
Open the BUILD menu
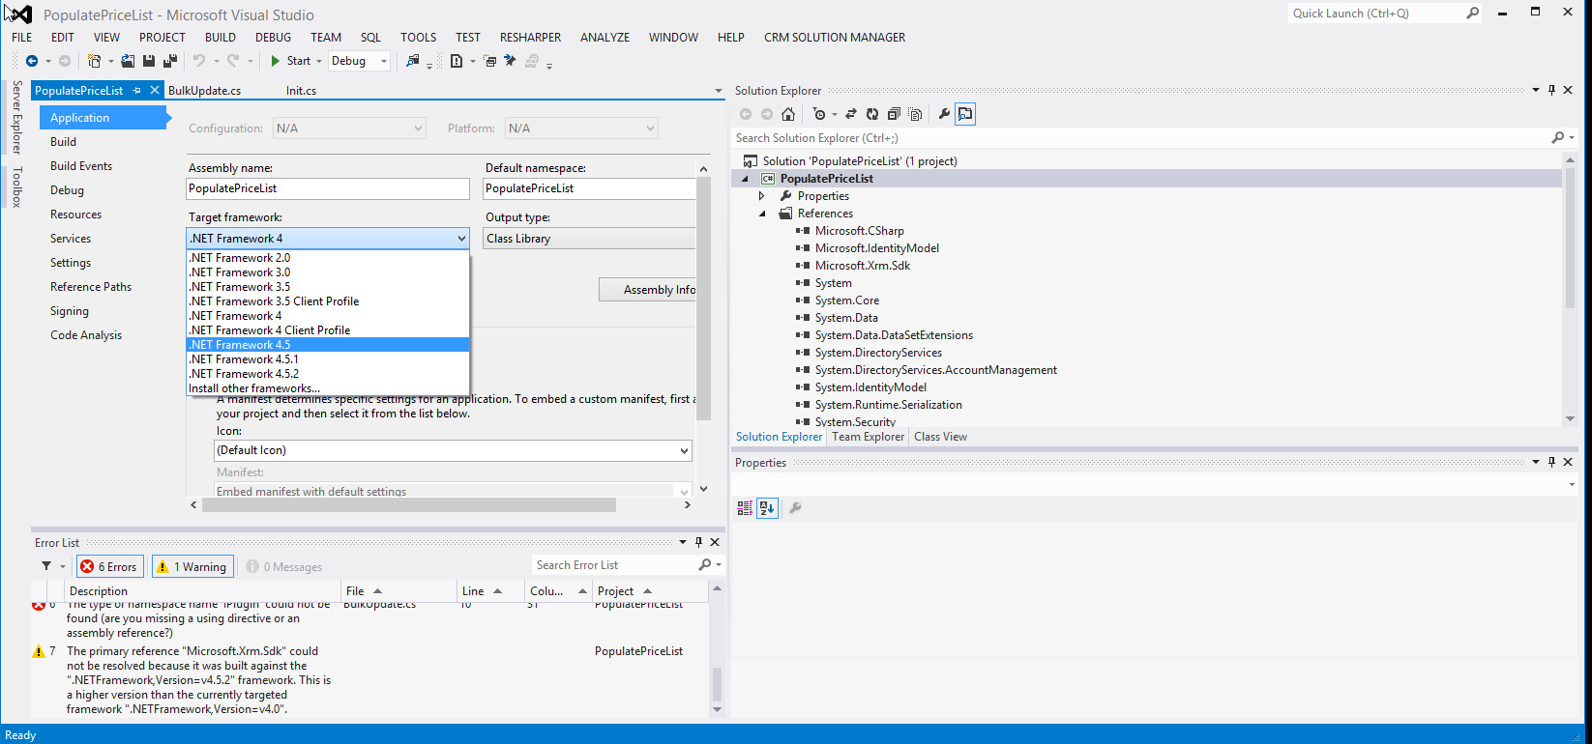[x=221, y=37]
